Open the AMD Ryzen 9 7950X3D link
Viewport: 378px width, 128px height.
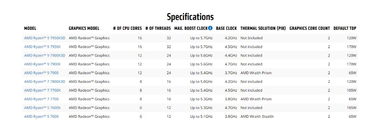tap(45, 38)
